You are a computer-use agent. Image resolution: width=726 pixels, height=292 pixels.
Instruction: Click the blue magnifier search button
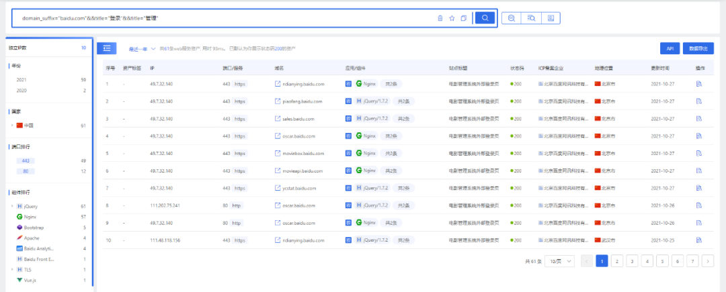485,18
